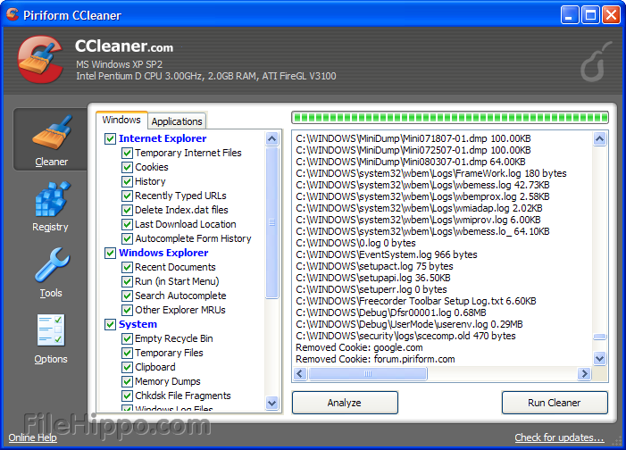This screenshot has width=626, height=450.
Task: Click results list scroll up arrow
Action: 599,139
